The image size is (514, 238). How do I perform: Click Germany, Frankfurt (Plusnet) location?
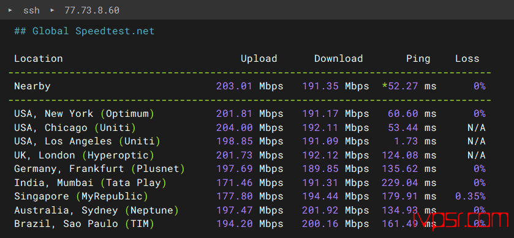click(x=99, y=169)
